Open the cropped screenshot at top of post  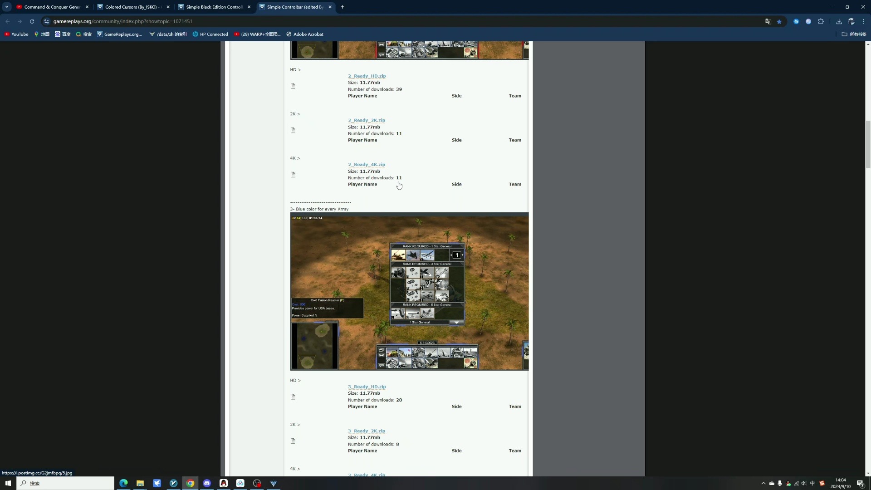pos(409,50)
